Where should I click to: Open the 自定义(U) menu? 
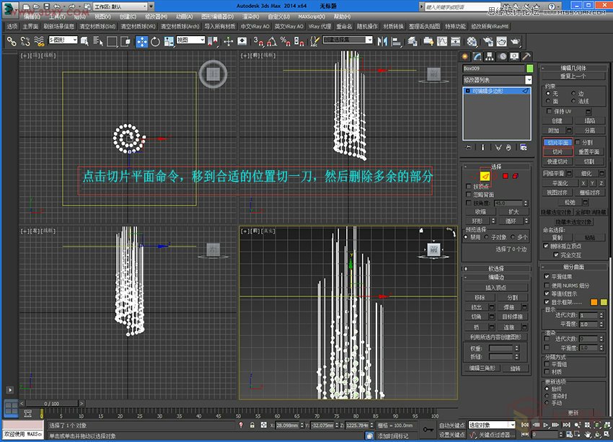[x=279, y=17]
